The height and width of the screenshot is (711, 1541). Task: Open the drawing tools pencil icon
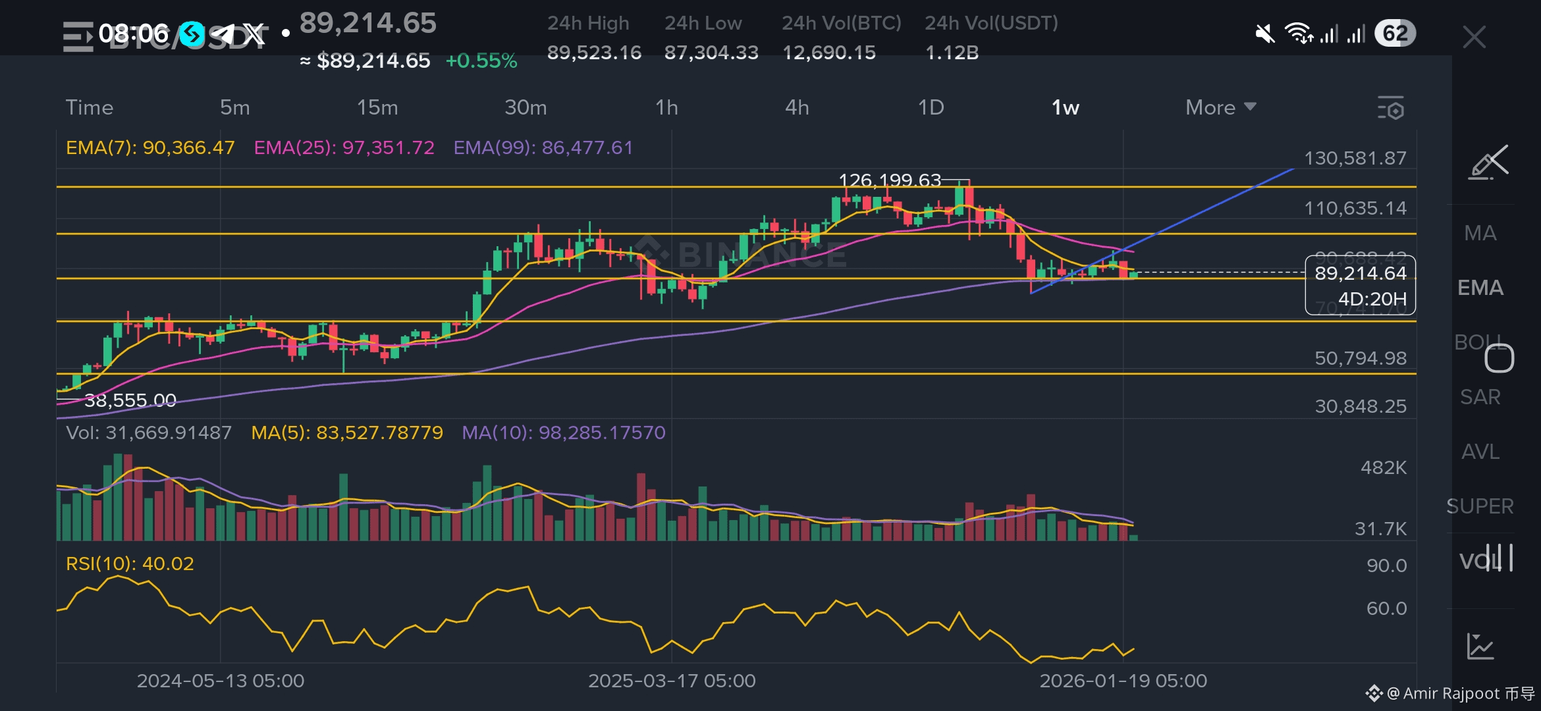tap(1488, 163)
